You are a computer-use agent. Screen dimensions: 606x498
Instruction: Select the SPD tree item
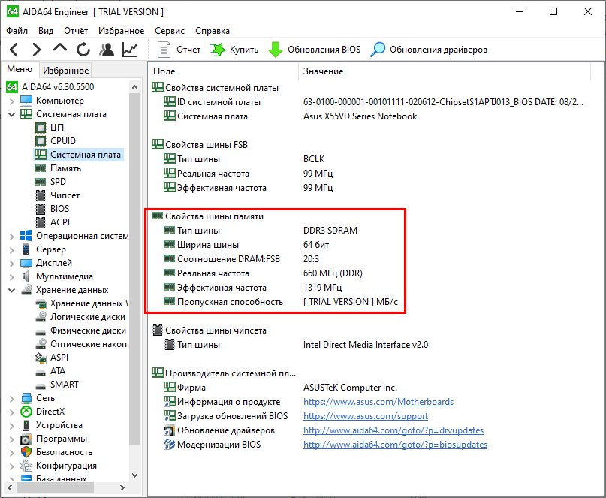click(58, 182)
